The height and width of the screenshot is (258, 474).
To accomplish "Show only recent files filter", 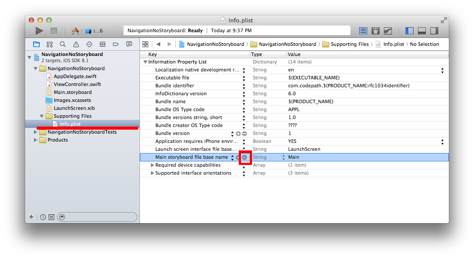I will 43,217.
